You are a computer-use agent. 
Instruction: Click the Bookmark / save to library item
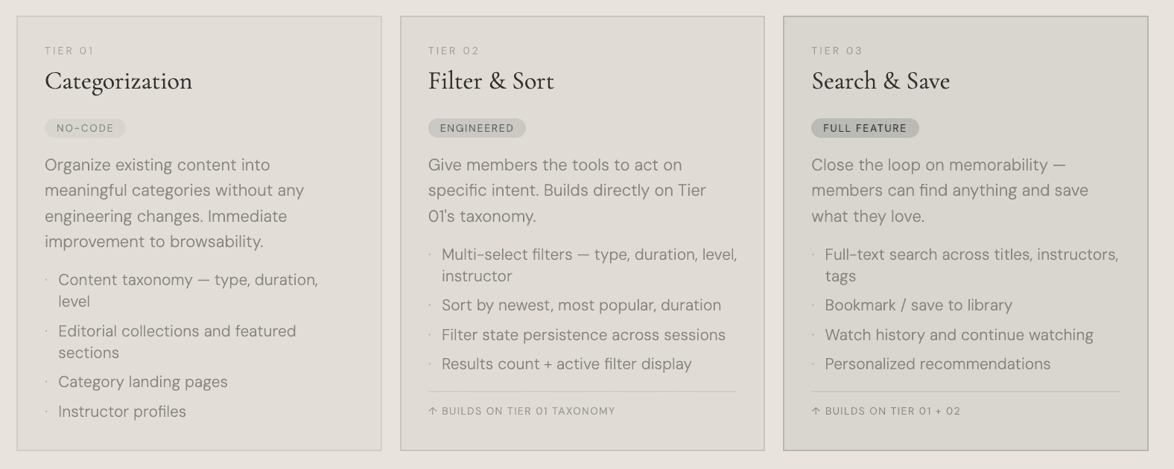click(x=918, y=305)
